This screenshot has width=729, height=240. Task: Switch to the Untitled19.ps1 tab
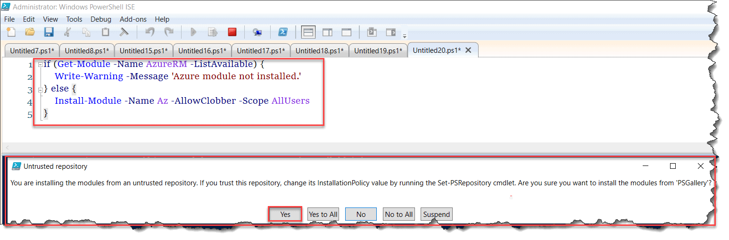click(378, 50)
